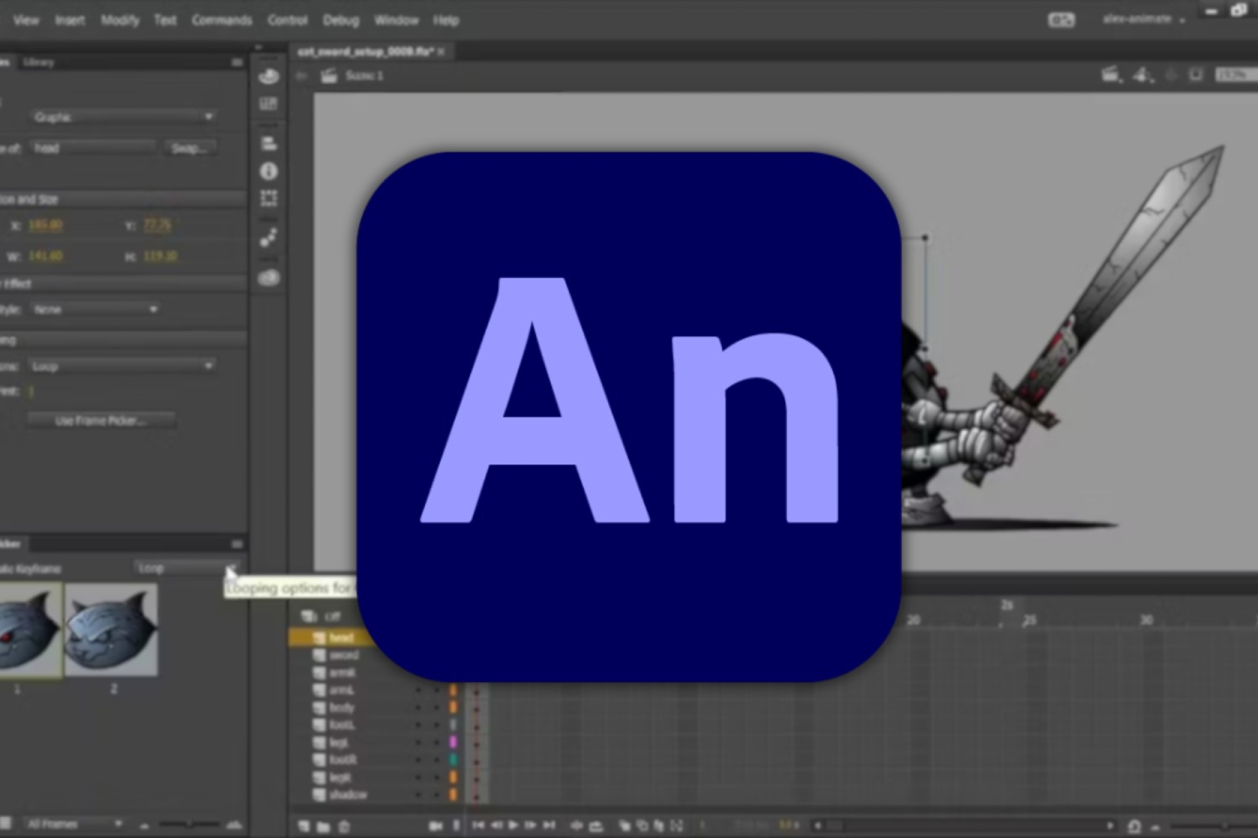Screen dimensions: 1258x838
Task: Open the Frame Picker Loop dropdown
Action: click(187, 568)
